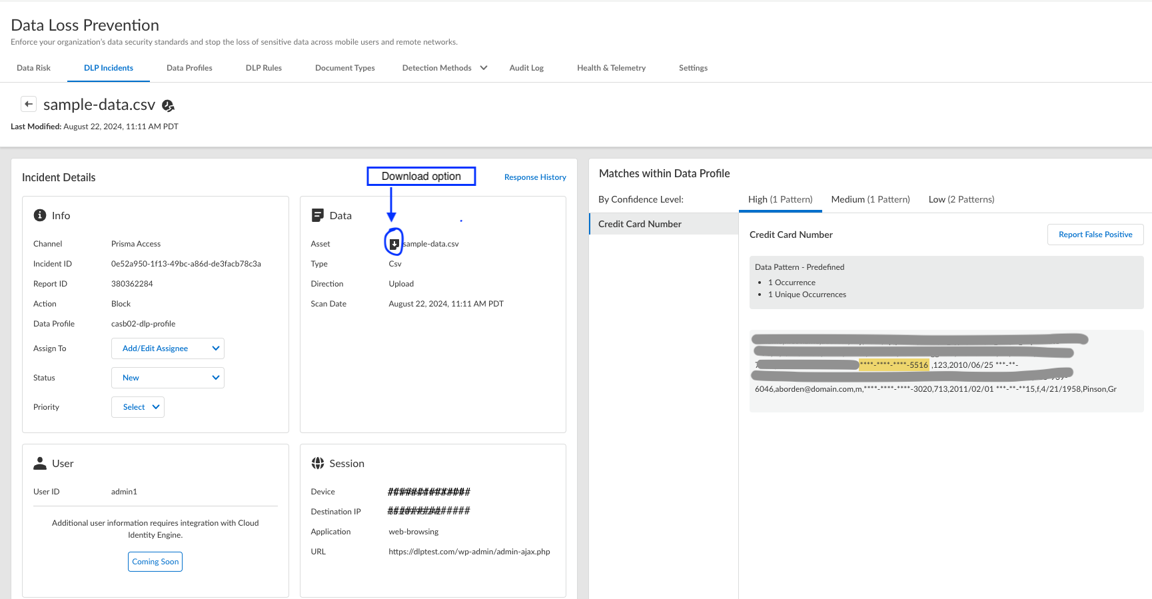
Task: Click the Info section icon
Action: click(40, 215)
